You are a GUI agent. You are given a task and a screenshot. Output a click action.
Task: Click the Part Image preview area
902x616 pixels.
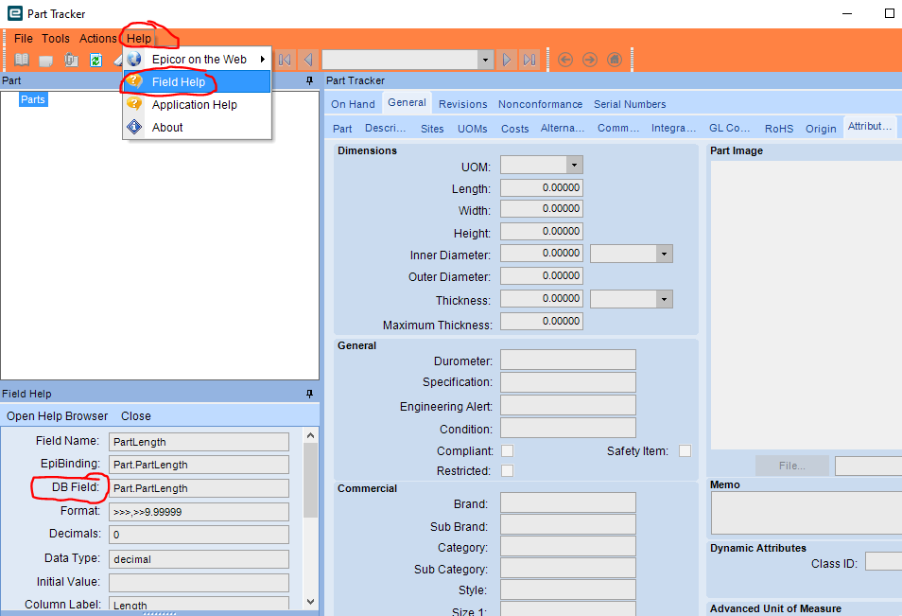(807, 305)
